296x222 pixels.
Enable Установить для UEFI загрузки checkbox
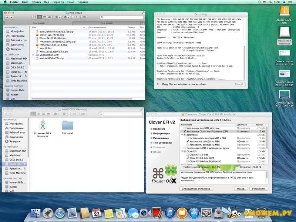click(185, 128)
